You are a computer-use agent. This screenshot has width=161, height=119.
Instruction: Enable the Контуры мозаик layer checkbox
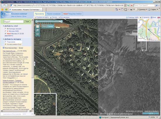point(6,29)
